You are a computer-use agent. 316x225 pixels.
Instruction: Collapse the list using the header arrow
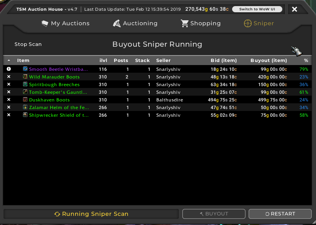(9, 60)
